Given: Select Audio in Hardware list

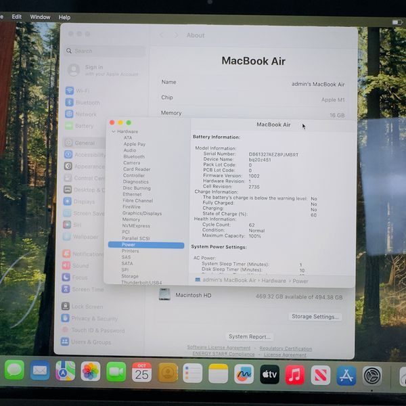Looking at the screenshot, I should point(130,150).
